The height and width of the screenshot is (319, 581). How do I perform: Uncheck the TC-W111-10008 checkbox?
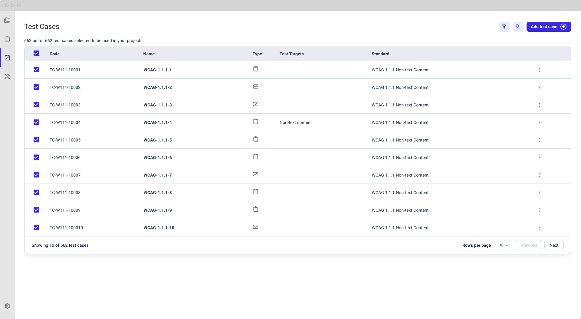(36, 192)
